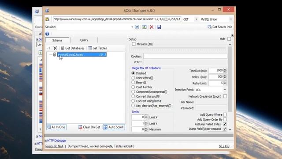Screen dimensions: 282x159
Task: Click the Password field
Action: pos(211,108)
